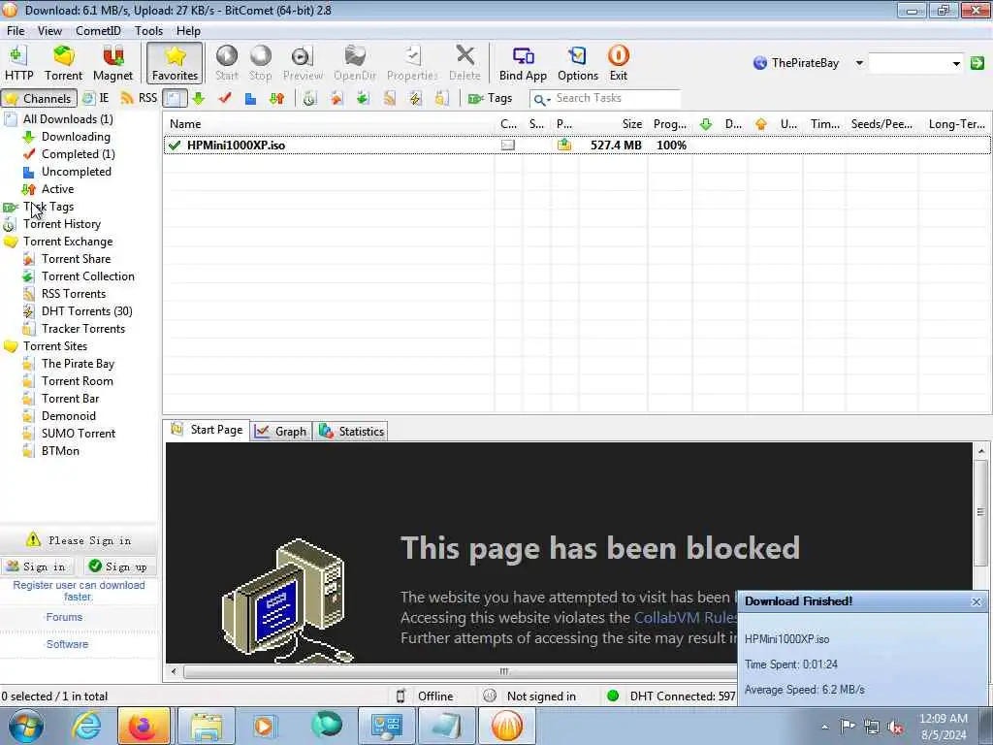The image size is (993, 745).
Task: Open The Pirate Bay site entry
Action: [x=78, y=364]
